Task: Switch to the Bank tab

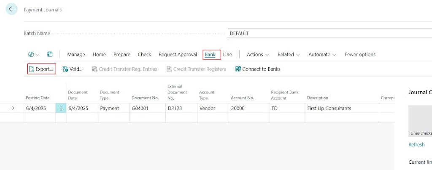Action: click(x=210, y=54)
